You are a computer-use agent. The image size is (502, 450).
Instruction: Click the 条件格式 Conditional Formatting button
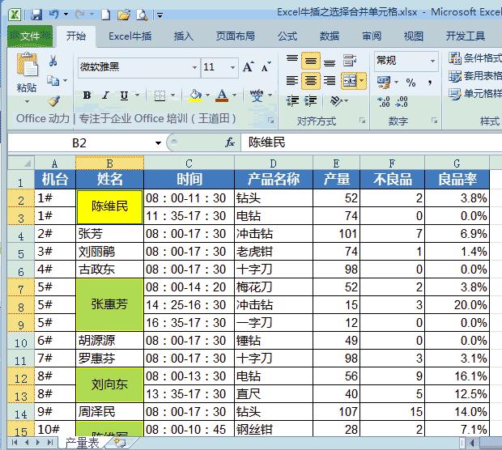(474, 58)
